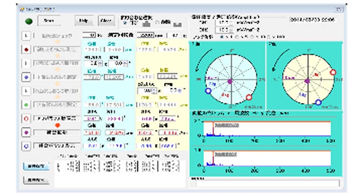This screenshot has width=363, height=196.
Task: Click the blue circle marker on right polar plot
Action: pyautogui.click(x=318, y=102)
